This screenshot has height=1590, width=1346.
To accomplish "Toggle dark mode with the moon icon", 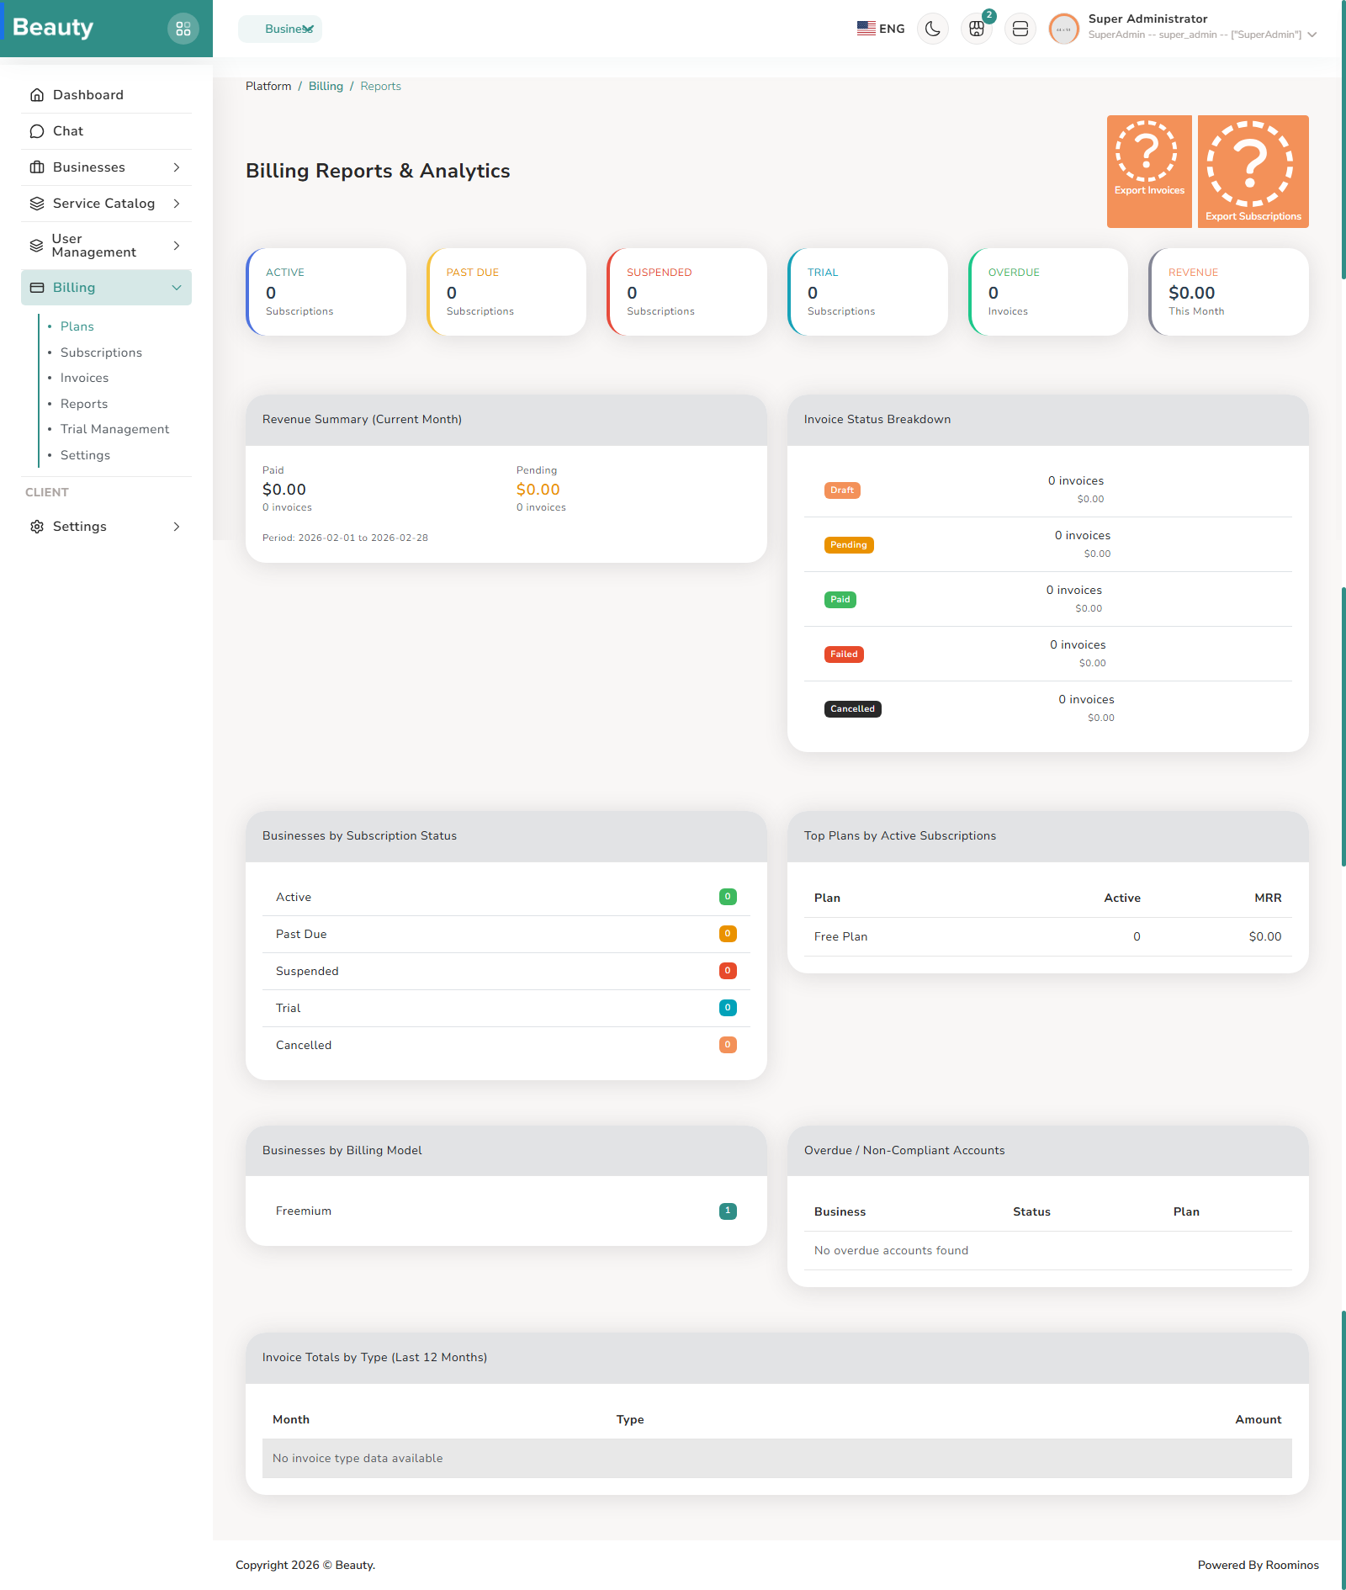I will [932, 28].
